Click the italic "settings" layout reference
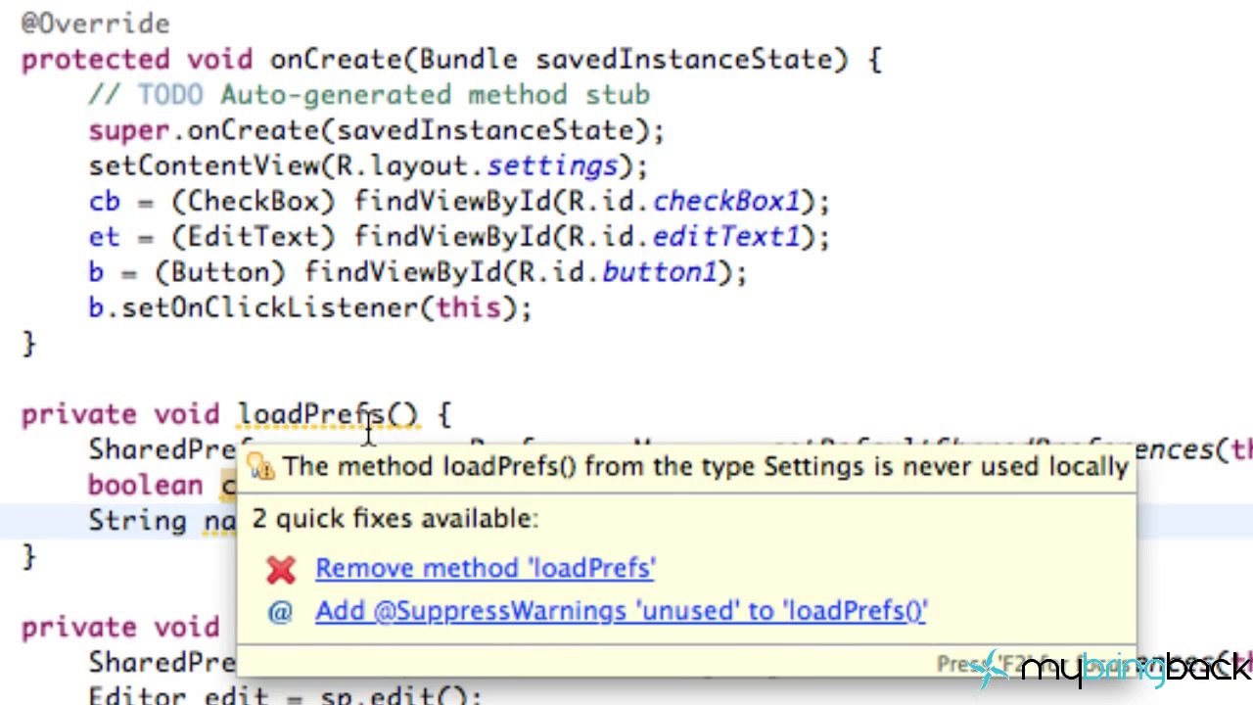 point(552,166)
